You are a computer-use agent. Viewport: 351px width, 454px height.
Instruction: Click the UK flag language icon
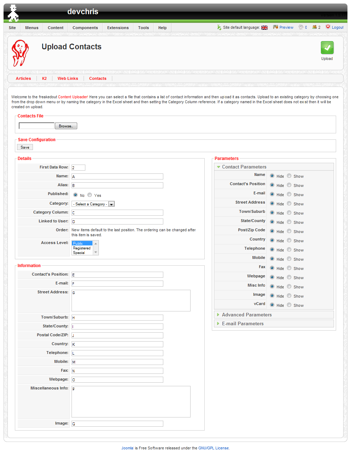[265, 28]
